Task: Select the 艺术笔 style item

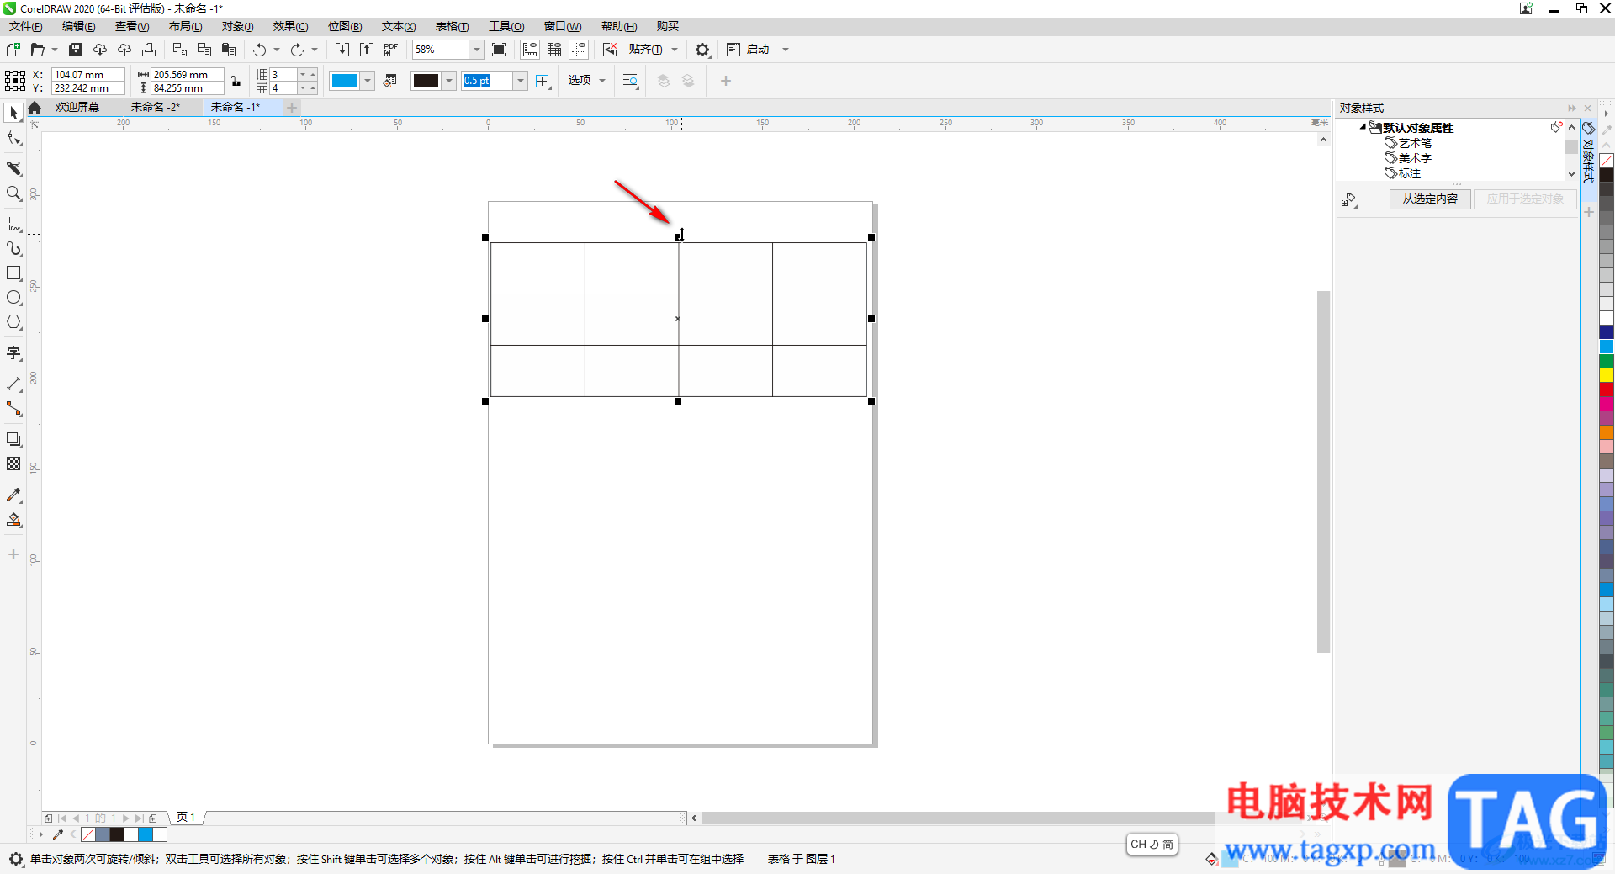Action: pos(1415,143)
